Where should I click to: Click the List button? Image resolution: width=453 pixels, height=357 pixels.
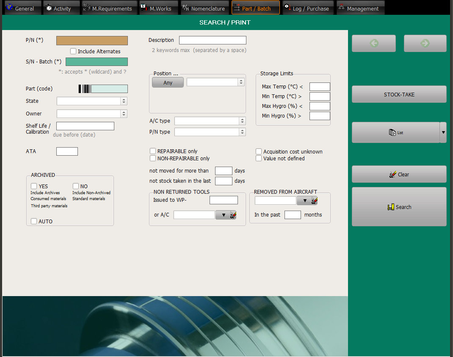click(x=395, y=132)
